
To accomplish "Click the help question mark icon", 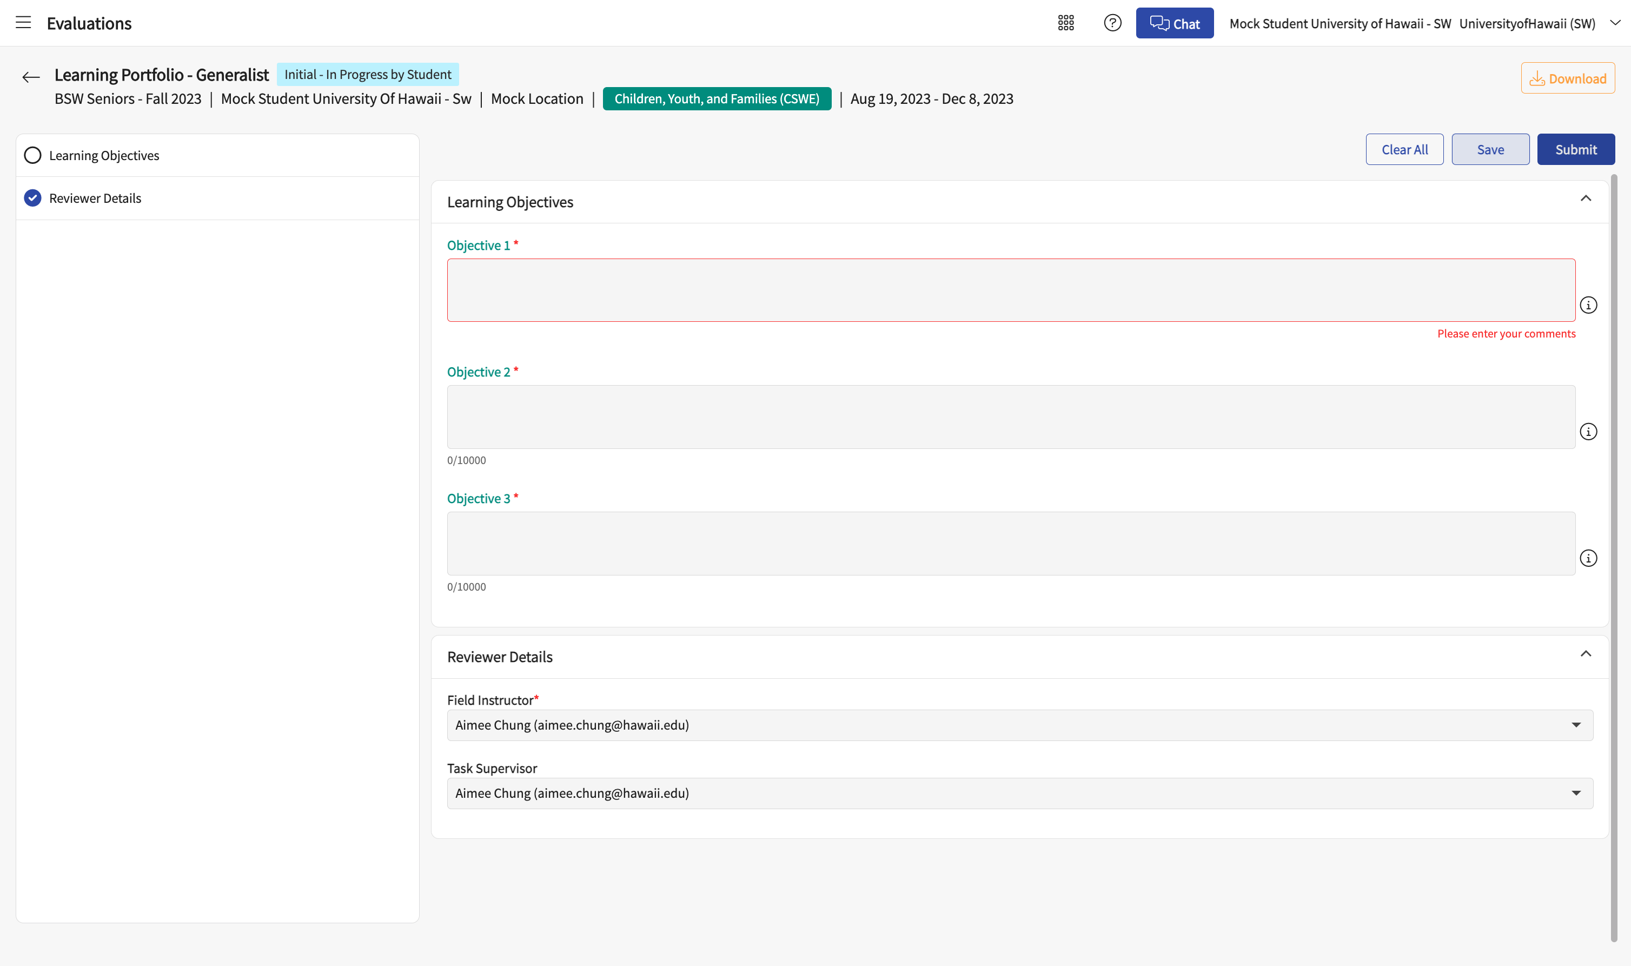I will [1112, 23].
